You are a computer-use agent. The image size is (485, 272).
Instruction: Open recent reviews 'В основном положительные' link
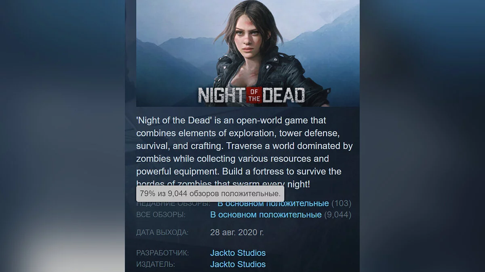pos(273,203)
